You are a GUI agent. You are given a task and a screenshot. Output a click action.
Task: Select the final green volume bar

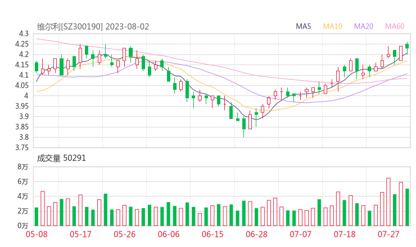point(407,207)
